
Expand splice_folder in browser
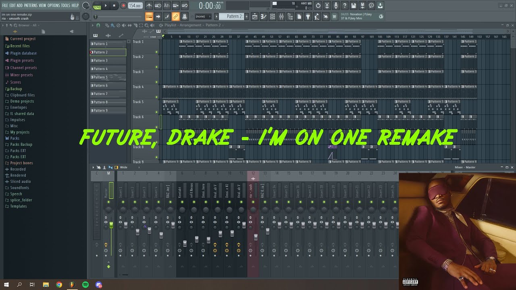click(21, 200)
